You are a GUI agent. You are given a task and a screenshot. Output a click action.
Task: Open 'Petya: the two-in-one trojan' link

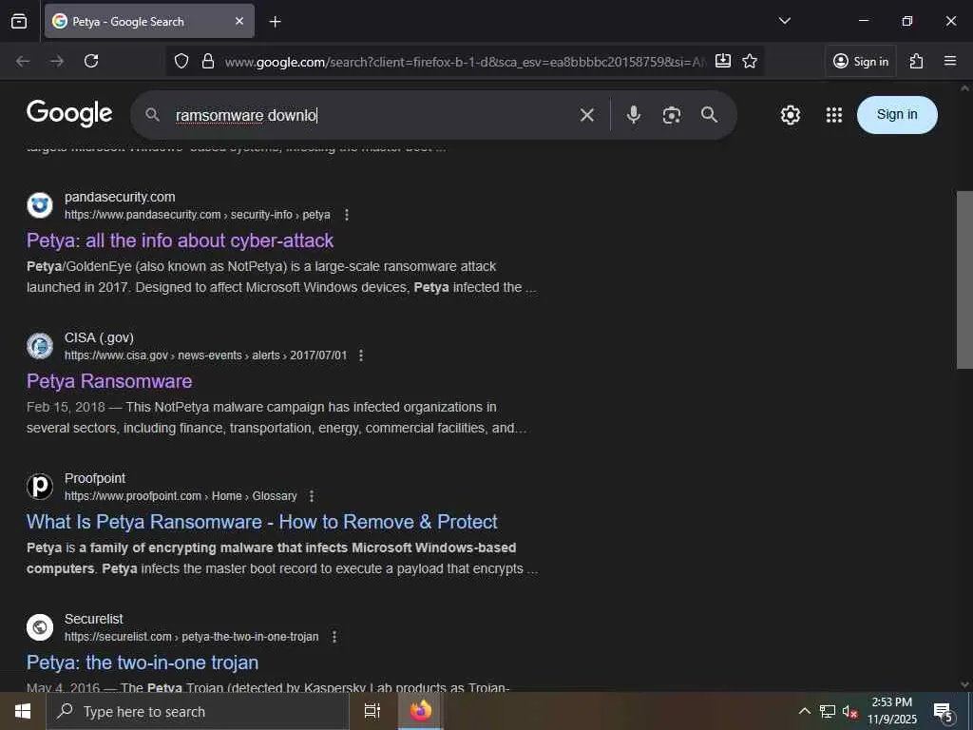[143, 663]
